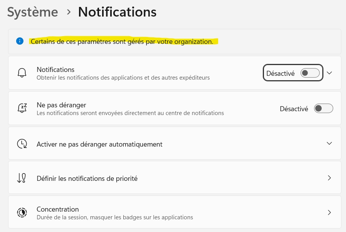
Task: Click the bell icon next to Notifications
Action: click(x=22, y=72)
